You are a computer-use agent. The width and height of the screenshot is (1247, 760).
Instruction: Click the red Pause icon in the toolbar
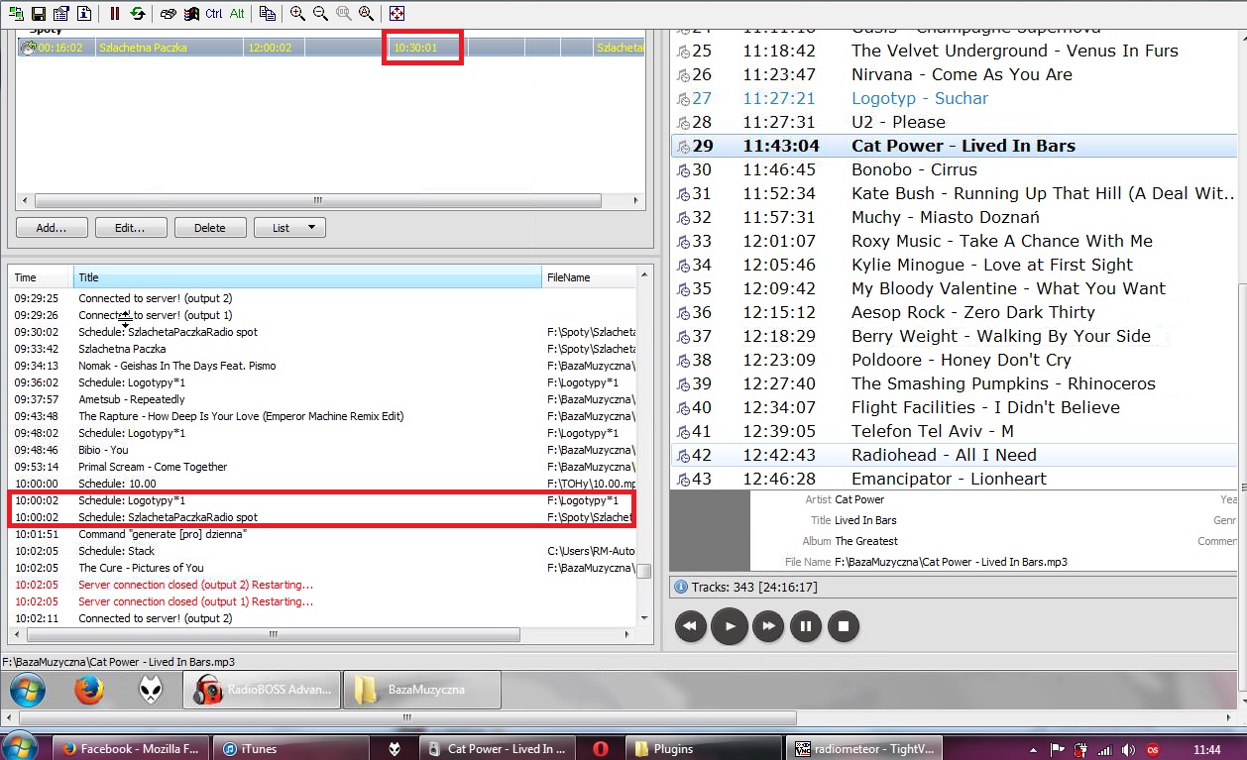[x=115, y=14]
